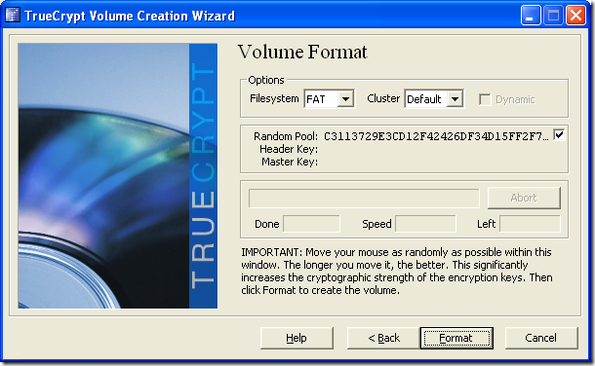Image resolution: width=595 pixels, height=366 pixels.
Task: Go back with the < Back button
Action: click(x=383, y=338)
